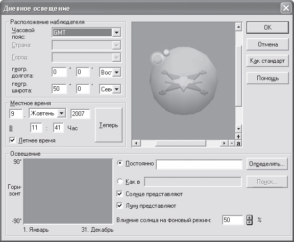Click the Теперь button
294x242 pixels.
tap(109, 125)
